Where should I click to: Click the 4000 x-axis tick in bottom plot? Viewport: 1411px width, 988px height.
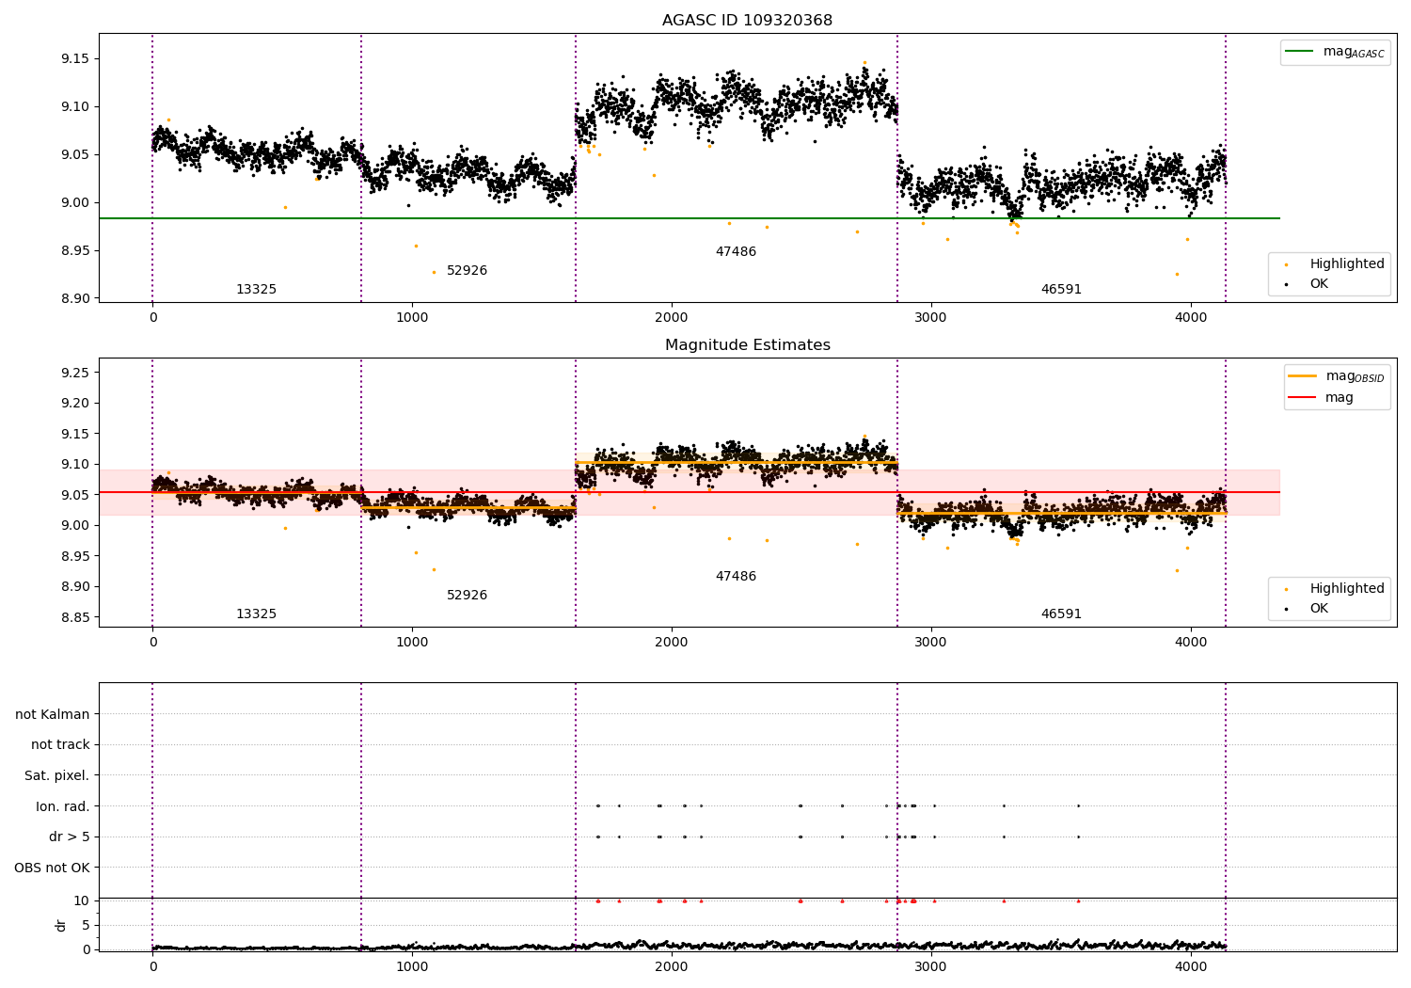(x=1191, y=967)
